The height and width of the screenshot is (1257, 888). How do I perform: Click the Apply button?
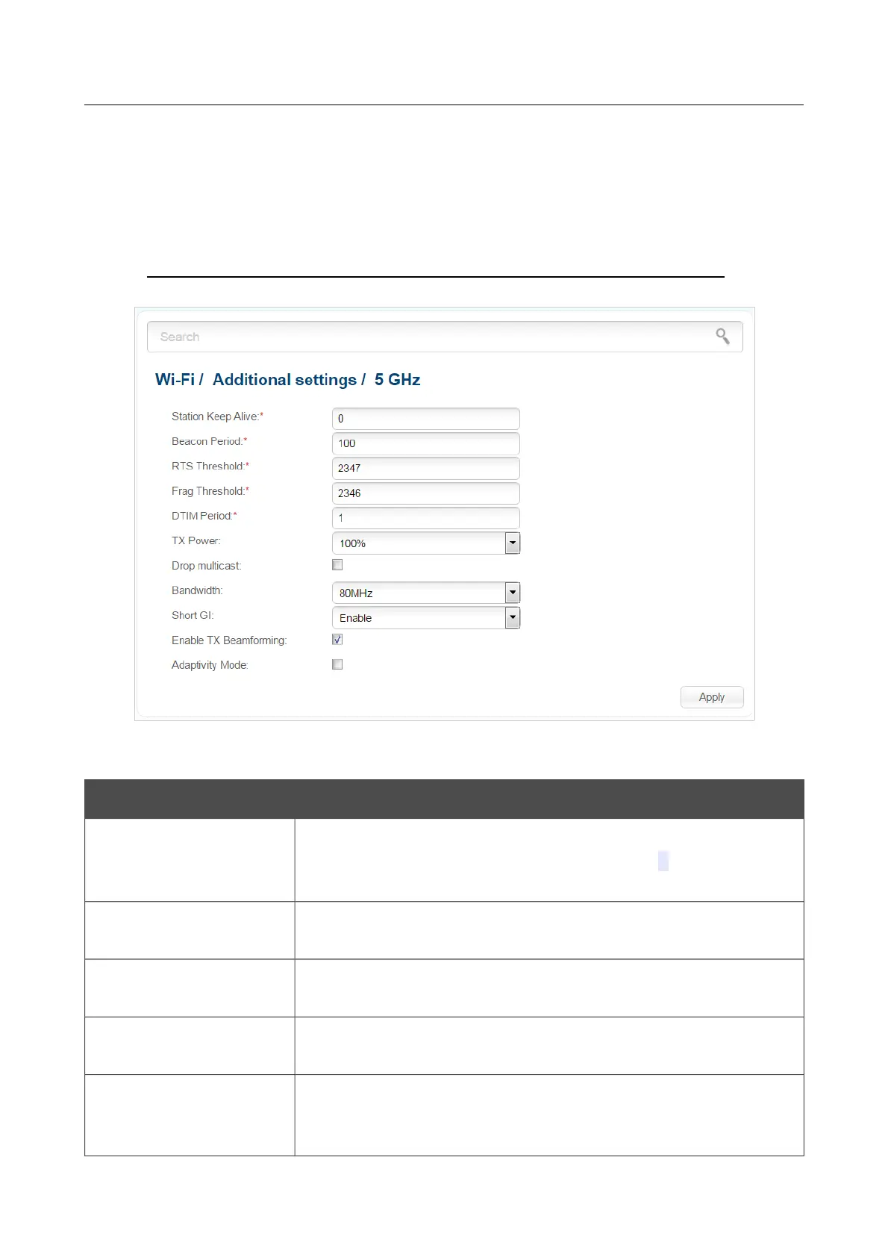tap(712, 697)
